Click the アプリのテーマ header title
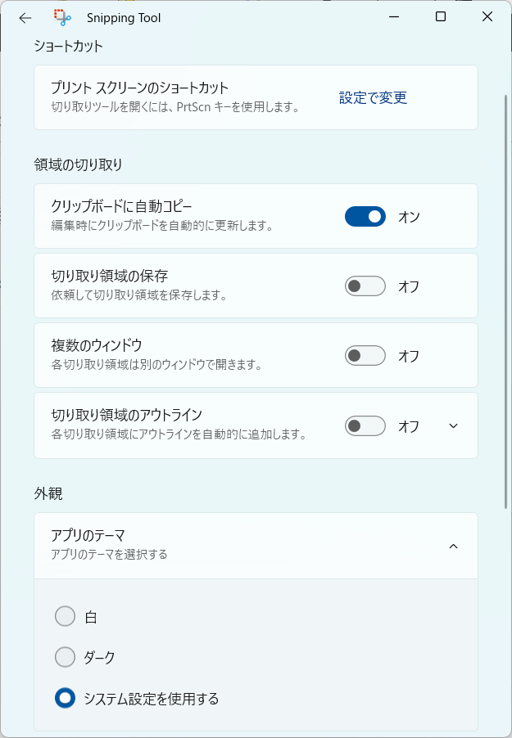This screenshot has width=512, height=738. pyautogui.click(x=88, y=536)
